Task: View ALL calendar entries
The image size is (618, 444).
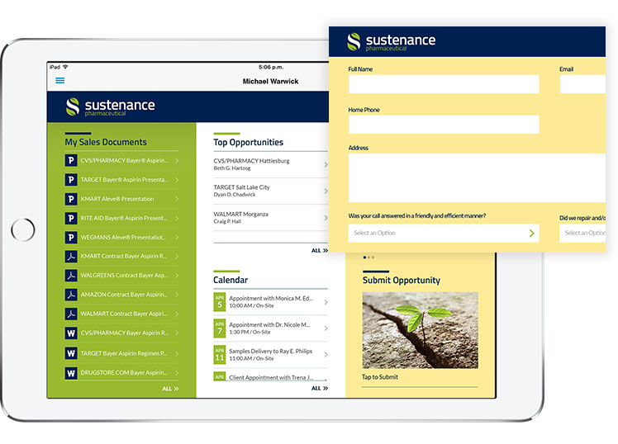Action: coord(319,388)
